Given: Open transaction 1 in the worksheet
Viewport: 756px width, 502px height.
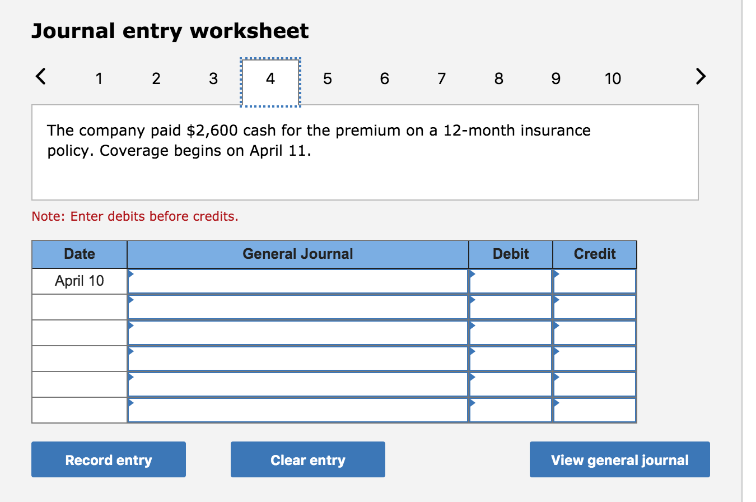Looking at the screenshot, I should (x=99, y=79).
